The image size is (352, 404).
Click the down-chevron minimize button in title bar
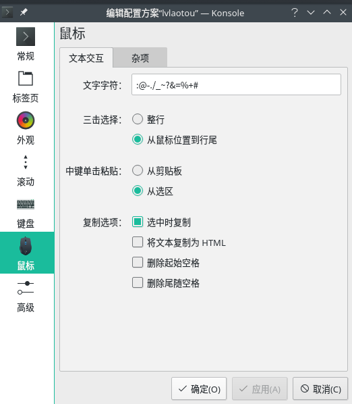(311, 12)
